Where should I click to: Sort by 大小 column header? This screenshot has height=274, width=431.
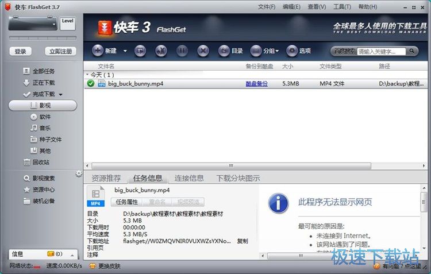click(287, 66)
